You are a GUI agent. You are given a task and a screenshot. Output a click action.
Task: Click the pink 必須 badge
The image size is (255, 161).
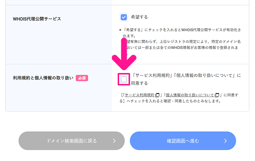coord(82,78)
